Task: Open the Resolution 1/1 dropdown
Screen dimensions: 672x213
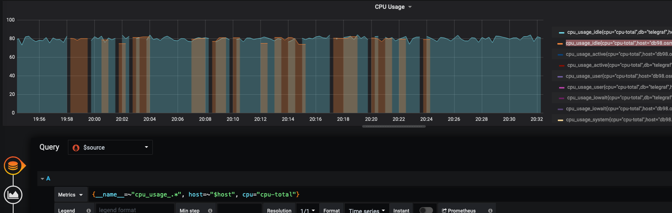Action: coord(307,210)
